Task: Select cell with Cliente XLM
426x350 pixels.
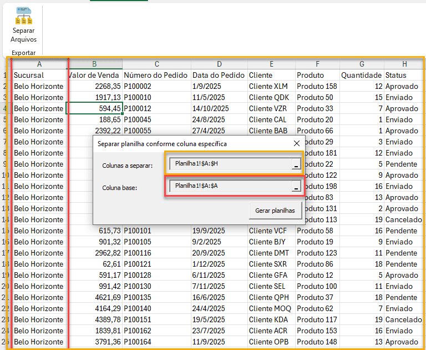Action: (271, 86)
